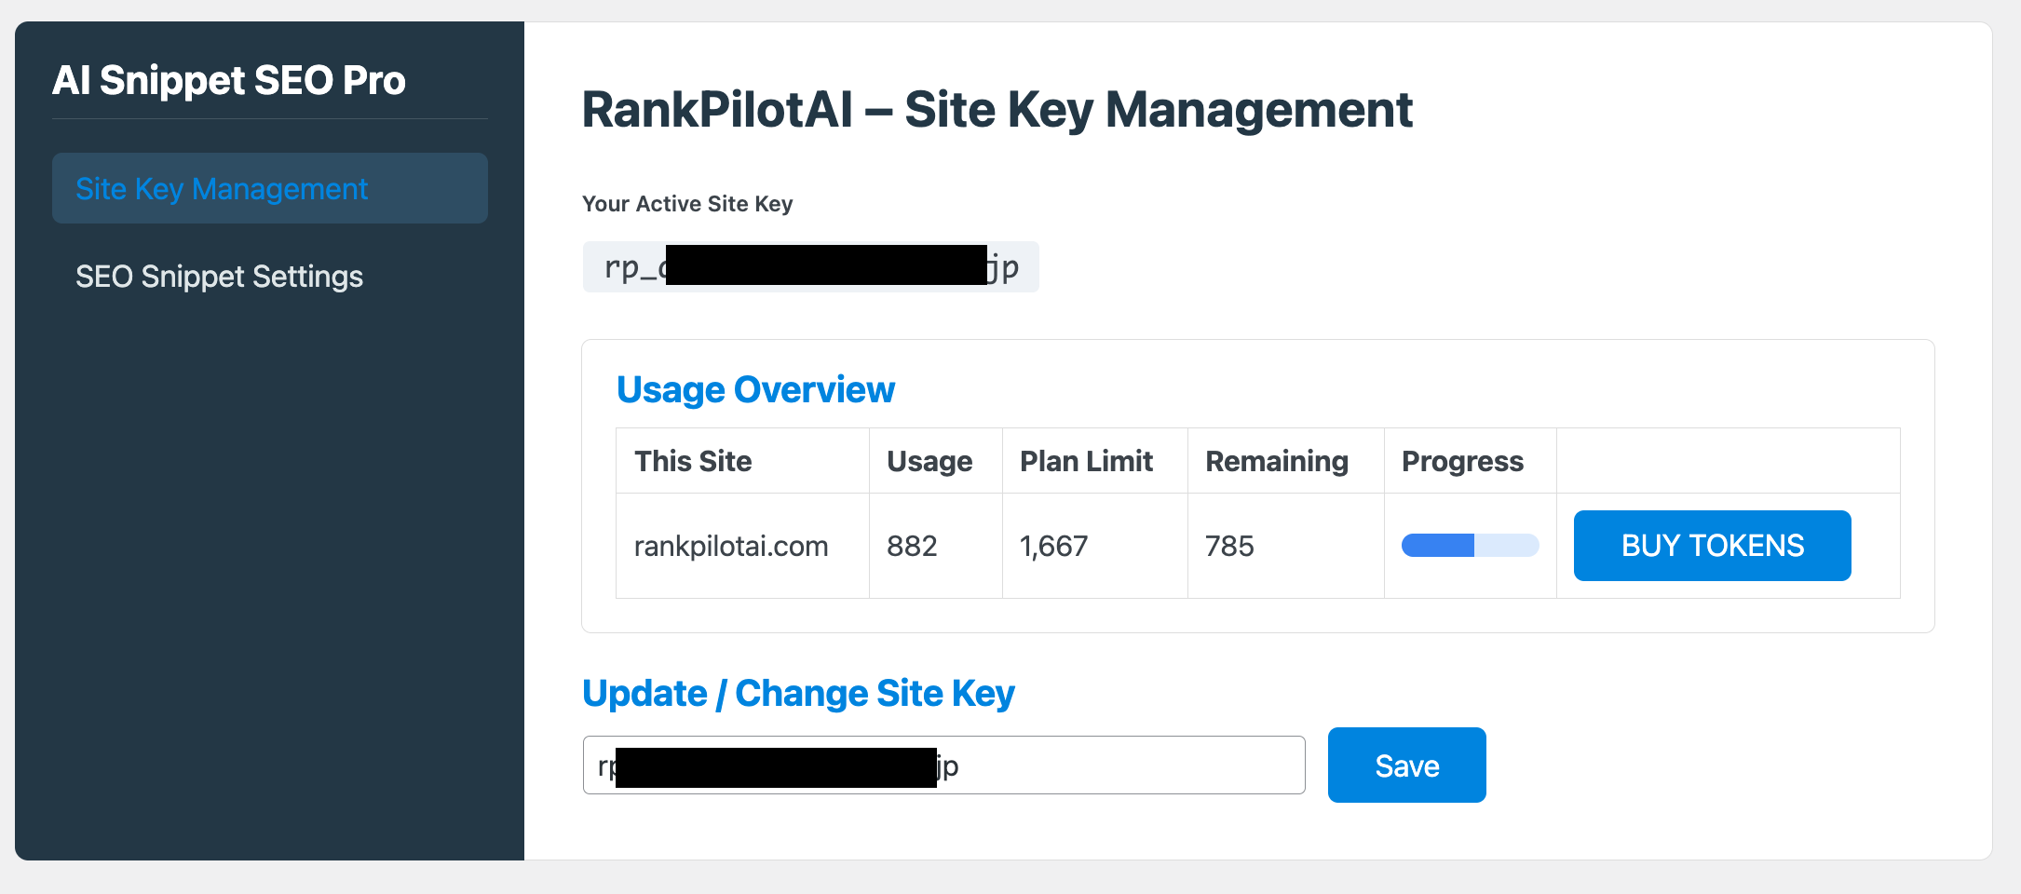Select the Remaining column header
Screen dimensions: 2021x894
coord(1277,460)
